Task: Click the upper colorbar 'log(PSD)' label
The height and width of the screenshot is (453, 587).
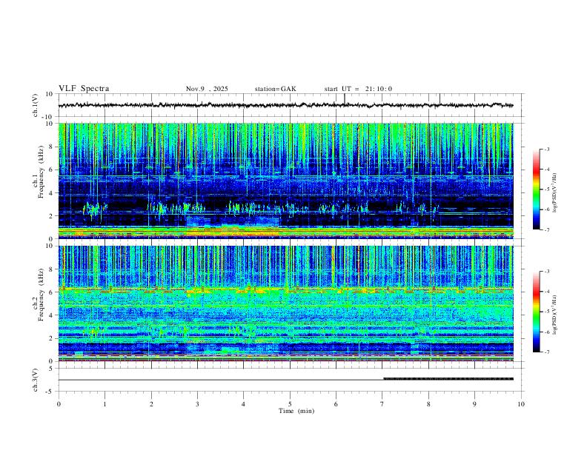Action: point(555,192)
